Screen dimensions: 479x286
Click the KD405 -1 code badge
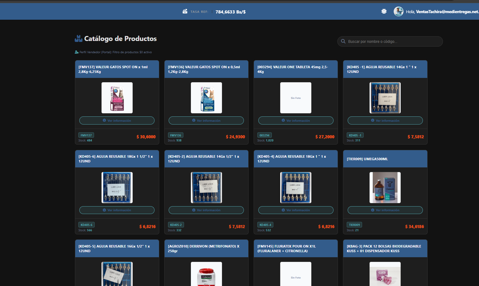[x=355, y=135]
